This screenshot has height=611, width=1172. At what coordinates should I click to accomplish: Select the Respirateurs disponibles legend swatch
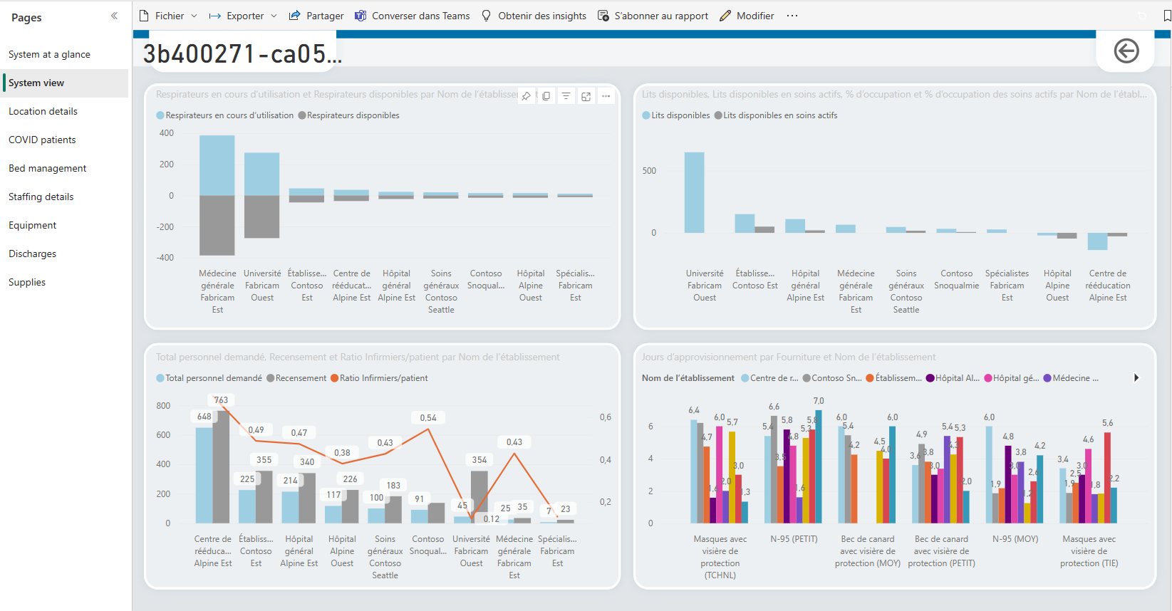point(302,115)
